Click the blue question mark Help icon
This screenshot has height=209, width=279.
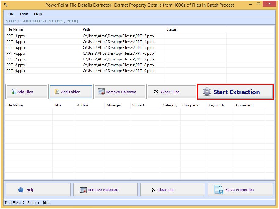[x=21, y=190]
